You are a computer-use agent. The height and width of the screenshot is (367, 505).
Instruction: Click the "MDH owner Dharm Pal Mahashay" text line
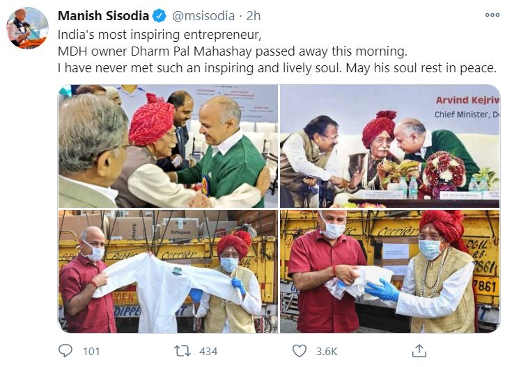tap(231, 52)
